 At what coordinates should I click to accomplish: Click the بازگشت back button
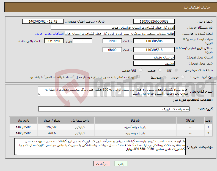102,164
